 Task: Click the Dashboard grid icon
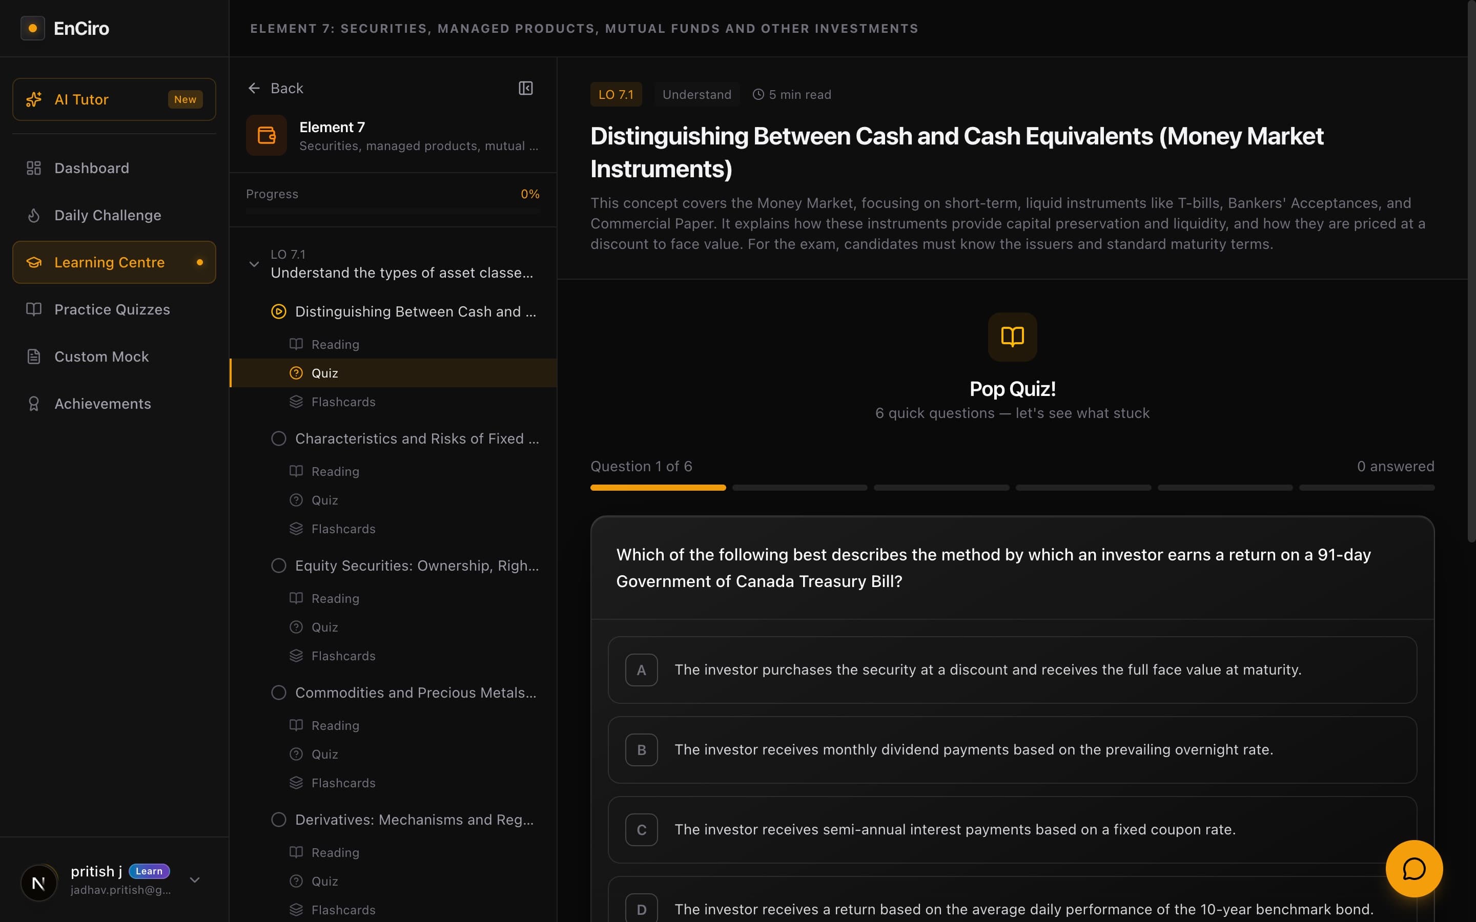[33, 169]
